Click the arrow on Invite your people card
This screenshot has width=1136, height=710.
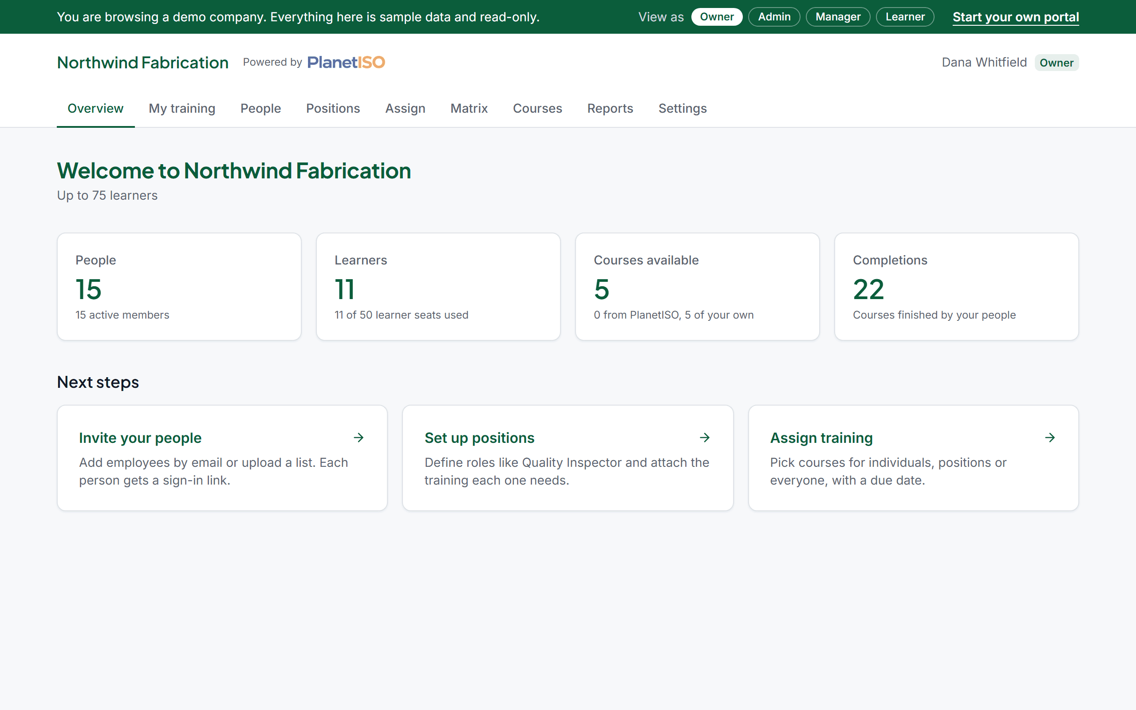tap(359, 438)
